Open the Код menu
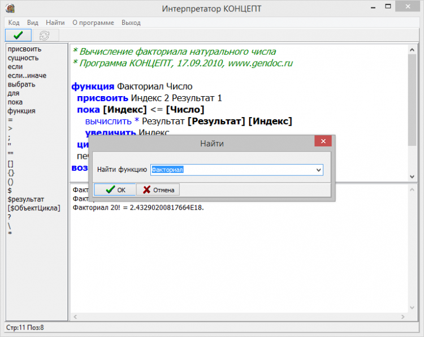The width and height of the screenshot is (424, 337). click(14, 23)
